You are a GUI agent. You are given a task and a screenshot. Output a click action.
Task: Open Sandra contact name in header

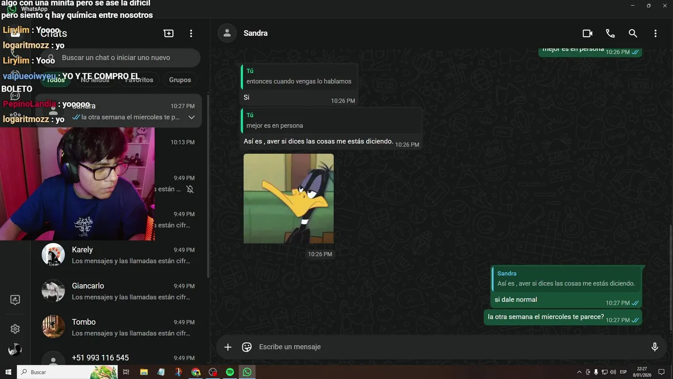tap(256, 33)
